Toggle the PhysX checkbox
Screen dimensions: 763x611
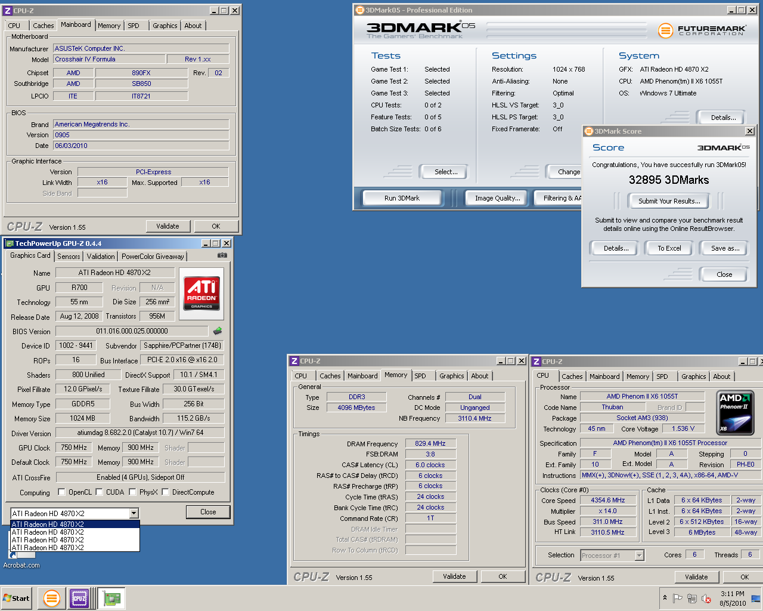pyautogui.click(x=132, y=492)
